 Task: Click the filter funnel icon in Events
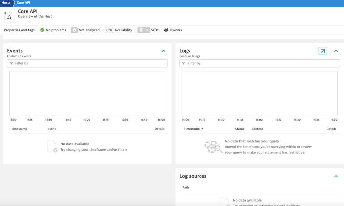point(11,64)
